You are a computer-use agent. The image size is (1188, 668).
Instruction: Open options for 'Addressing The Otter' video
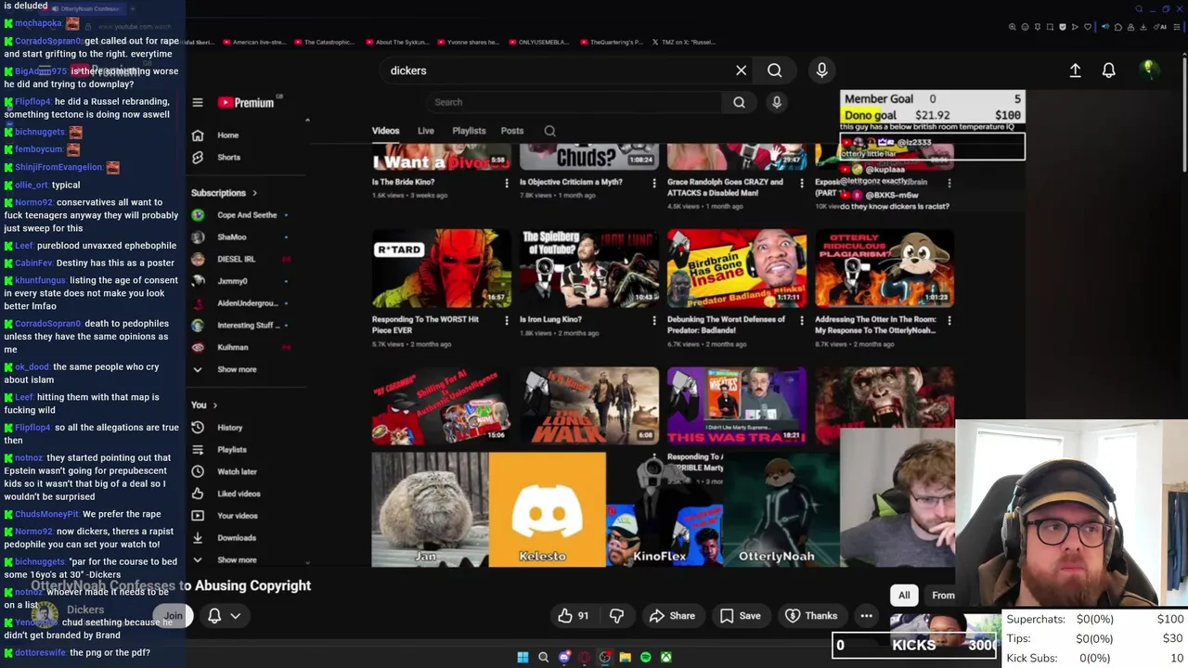949,320
